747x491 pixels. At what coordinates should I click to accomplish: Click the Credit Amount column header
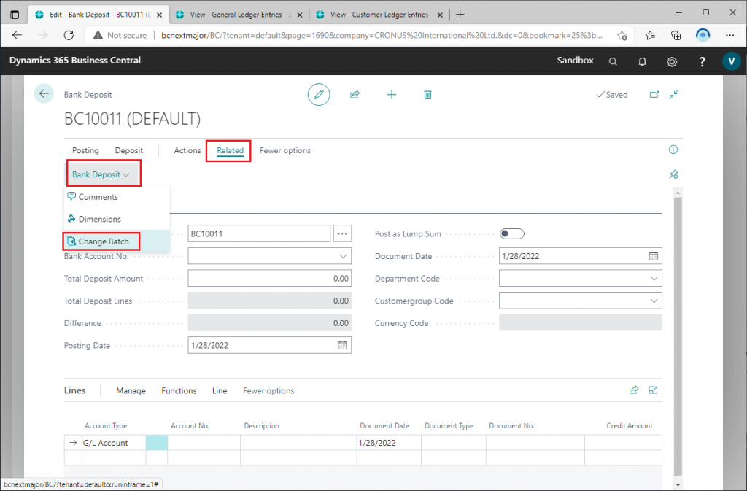(630, 426)
